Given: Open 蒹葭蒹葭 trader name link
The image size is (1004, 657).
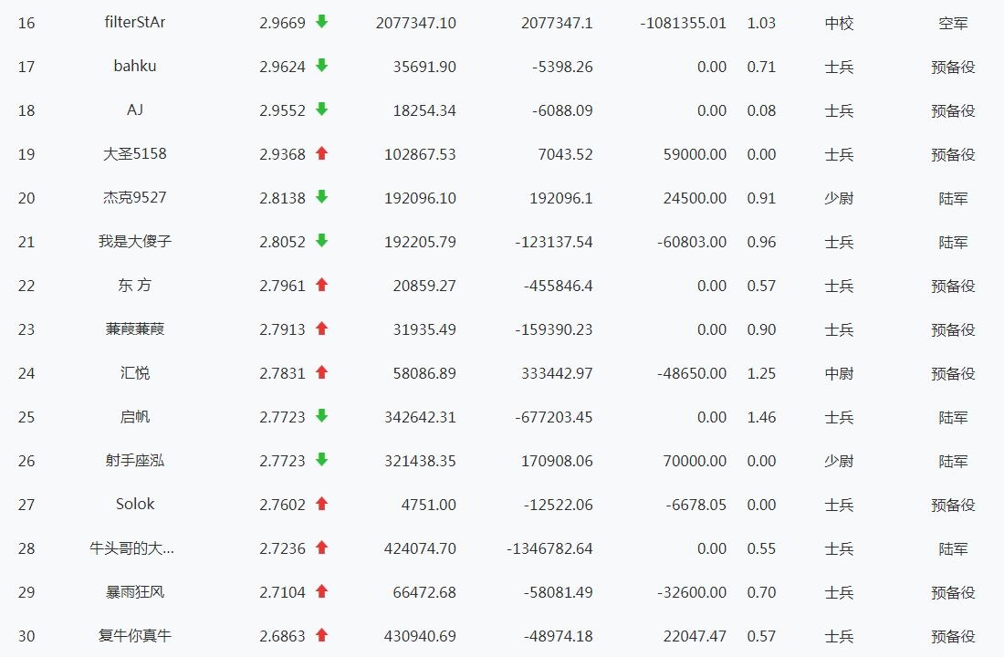Looking at the screenshot, I should click(135, 329).
